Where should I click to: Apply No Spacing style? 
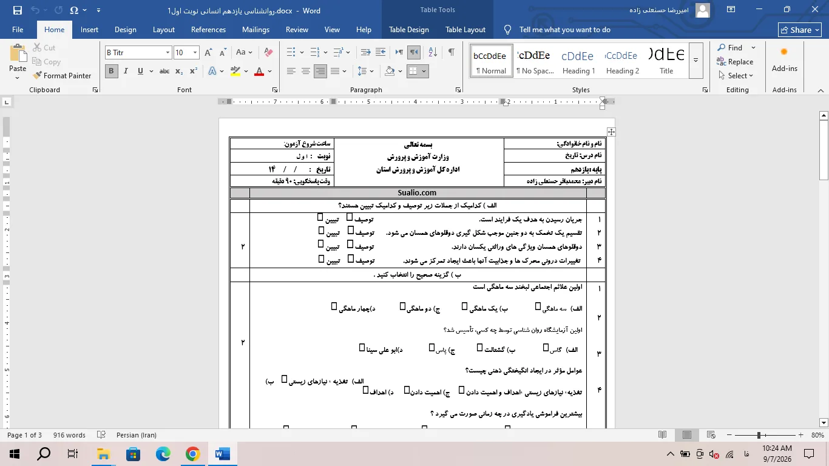pyautogui.click(x=535, y=61)
